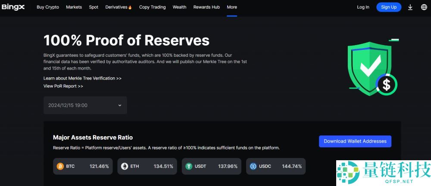This screenshot has height=186, width=431.
Task: Click the USDC coin icon
Action: [x=253, y=166]
